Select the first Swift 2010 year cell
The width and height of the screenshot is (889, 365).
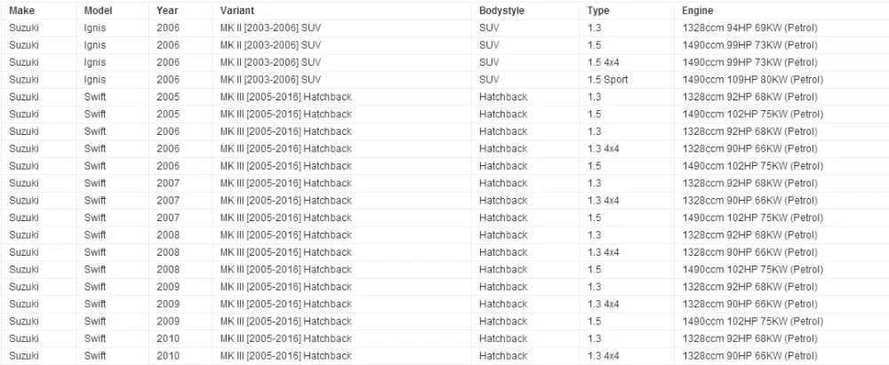point(168,338)
